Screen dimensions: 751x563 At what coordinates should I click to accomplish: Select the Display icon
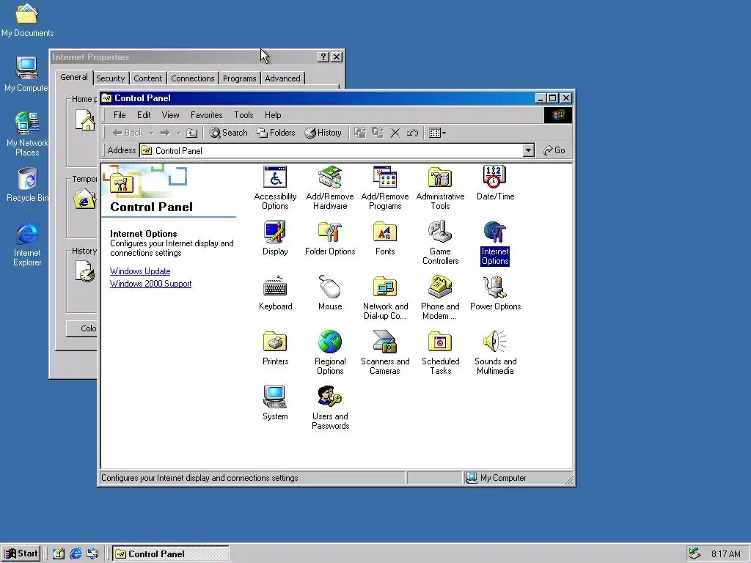tap(275, 238)
